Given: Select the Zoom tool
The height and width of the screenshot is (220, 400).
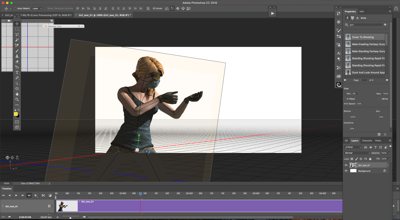Looking at the screenshot, I should pyautogui.click(x=17, y=100).
